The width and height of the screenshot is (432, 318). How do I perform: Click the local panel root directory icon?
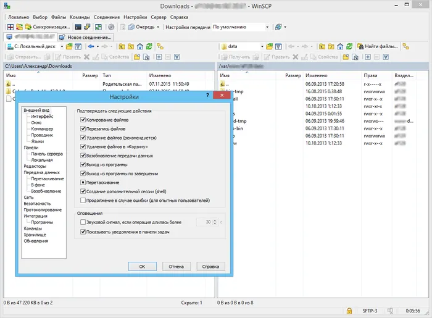[131, 46]
